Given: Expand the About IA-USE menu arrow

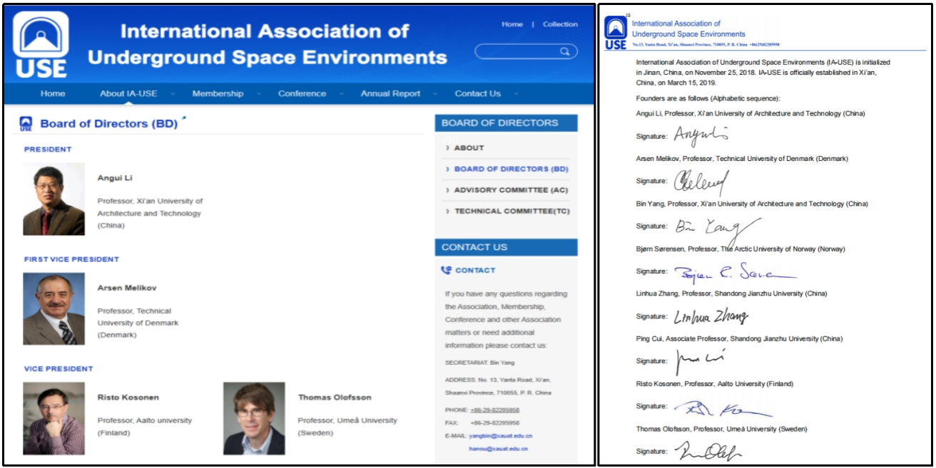Looking at the screenshot, I should point(171,94).
